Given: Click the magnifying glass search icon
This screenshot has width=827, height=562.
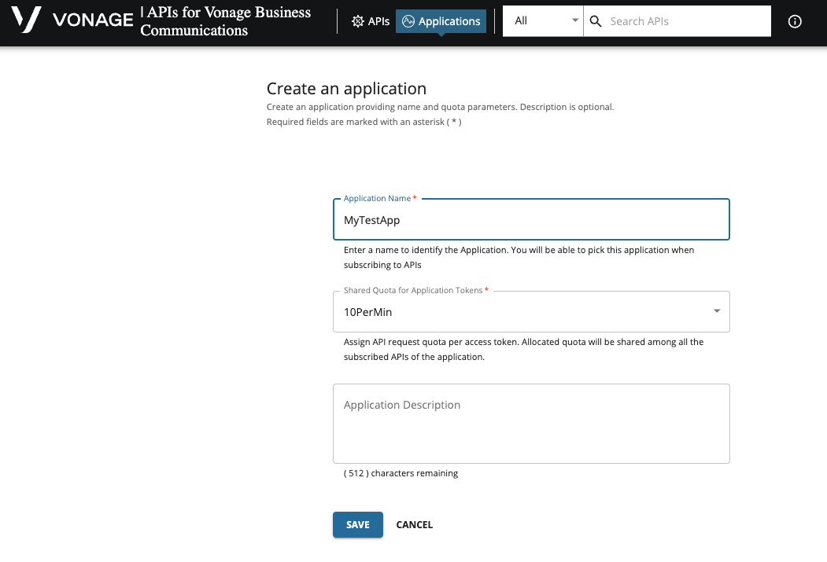Looking at the screenshot, I should click(x=596, y=21).
